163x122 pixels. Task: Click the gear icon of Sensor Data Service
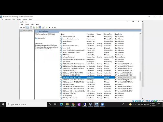click(x=61, y=37)
